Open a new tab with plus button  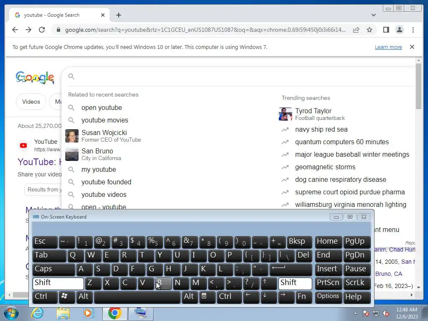point(118,15)
